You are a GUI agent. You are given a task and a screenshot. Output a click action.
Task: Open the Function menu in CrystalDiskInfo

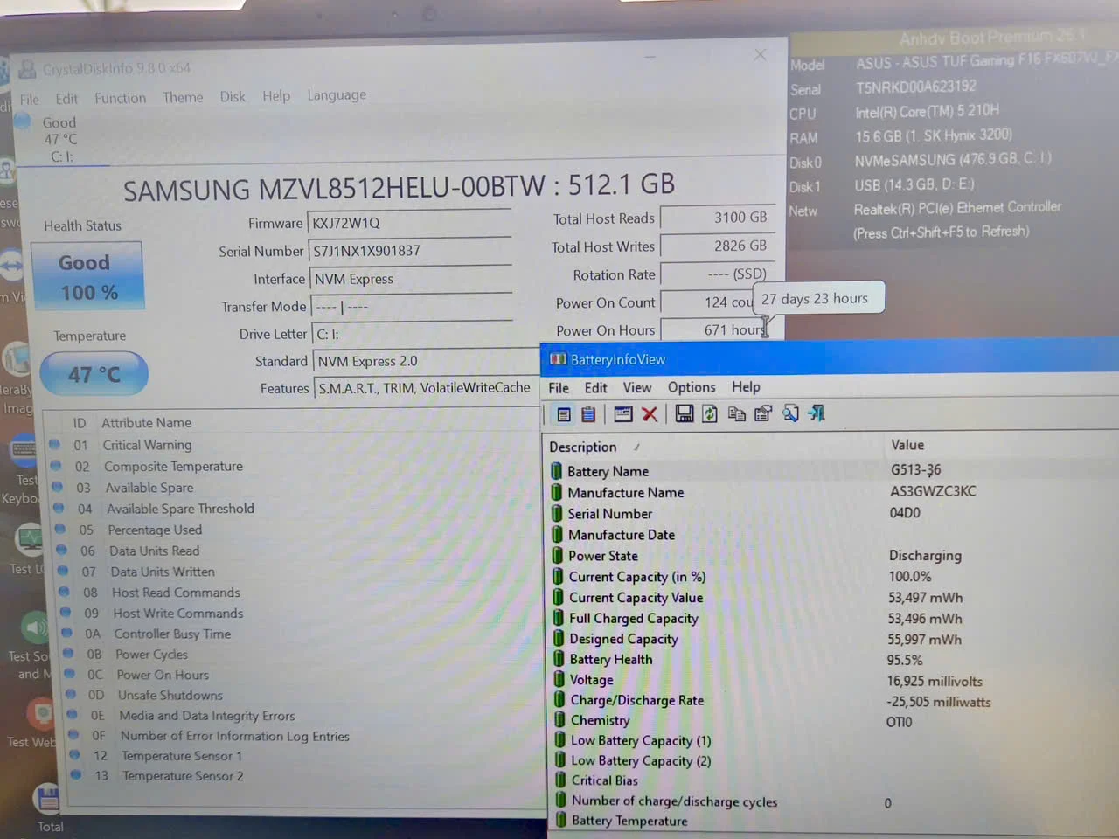point(121,98)
